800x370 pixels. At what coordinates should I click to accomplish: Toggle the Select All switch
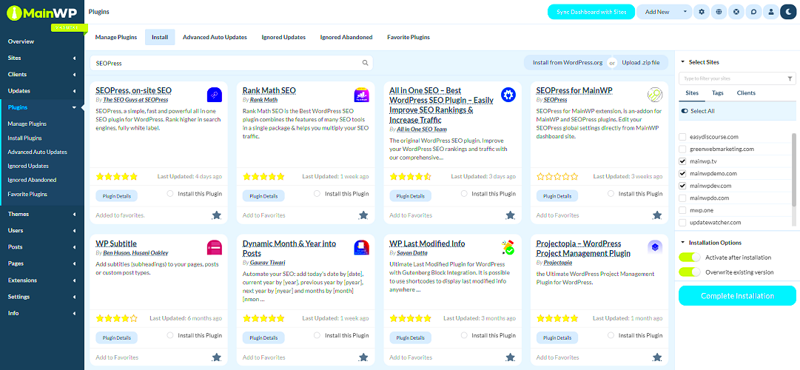tap(685, 111)
